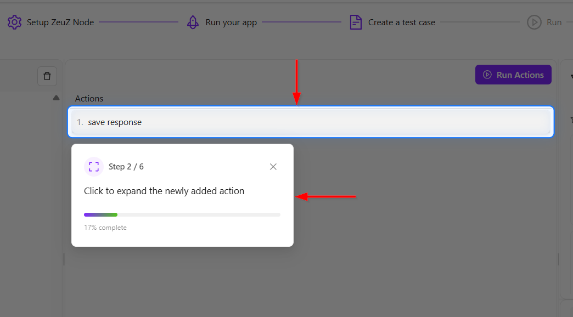Dismiss the Step 2 / 6 tour popup
573x317 pixels.
273,167
